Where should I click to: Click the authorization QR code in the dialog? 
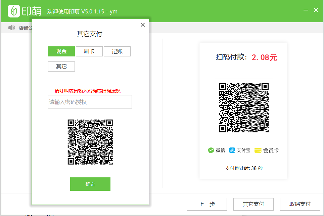tap(90, 142)
